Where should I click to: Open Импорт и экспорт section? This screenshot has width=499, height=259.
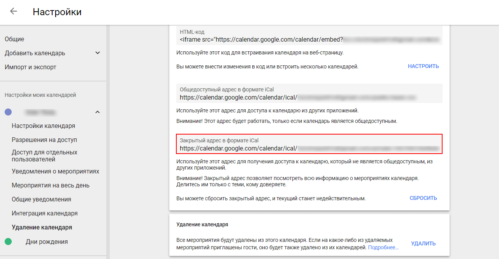coord(30,67)
